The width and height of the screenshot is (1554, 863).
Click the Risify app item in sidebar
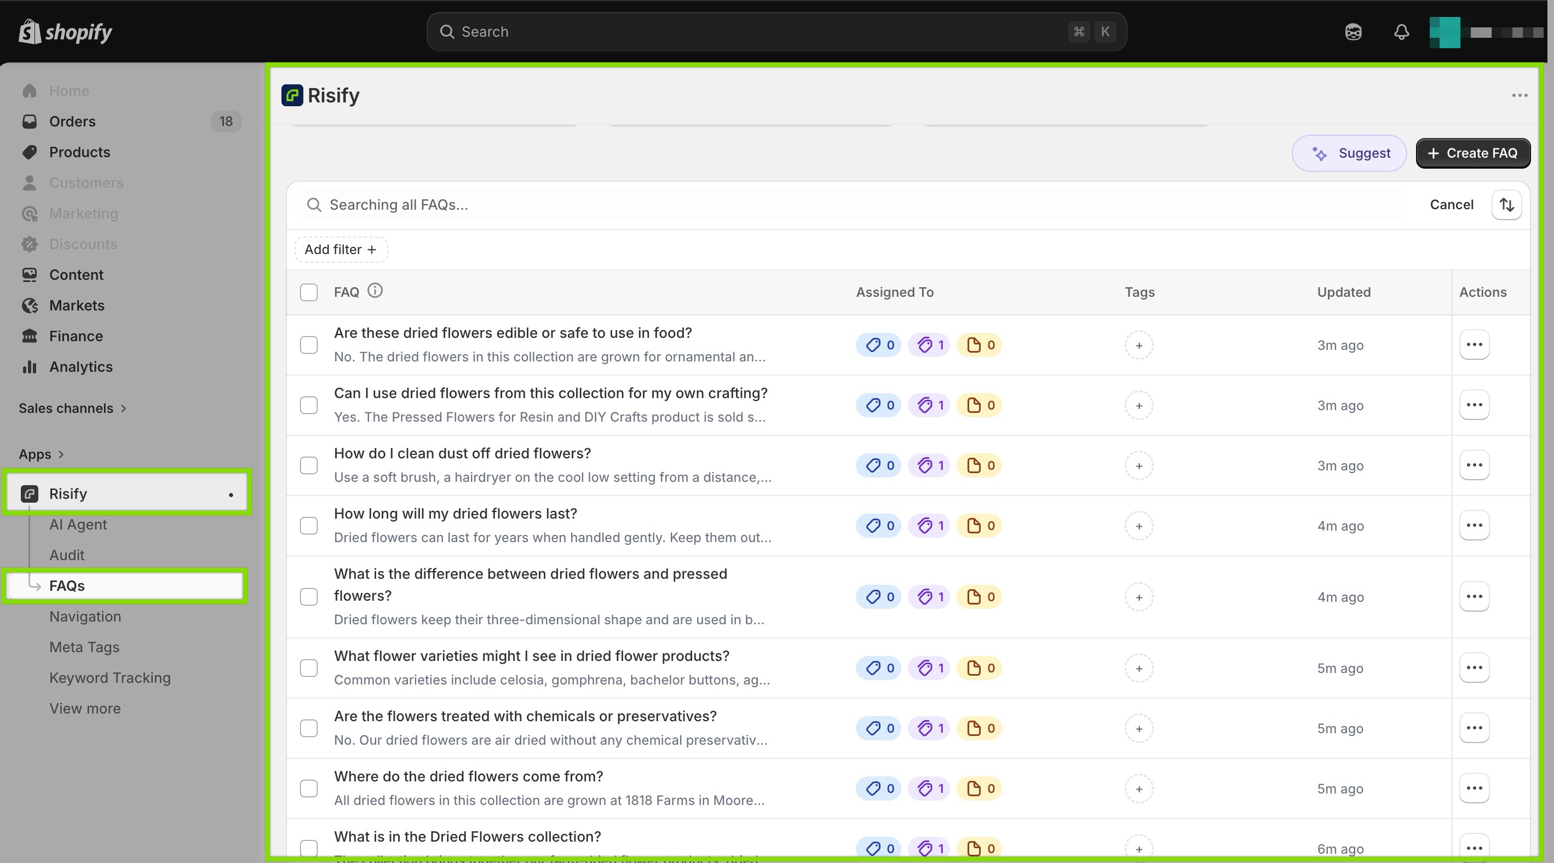(126, 494)
